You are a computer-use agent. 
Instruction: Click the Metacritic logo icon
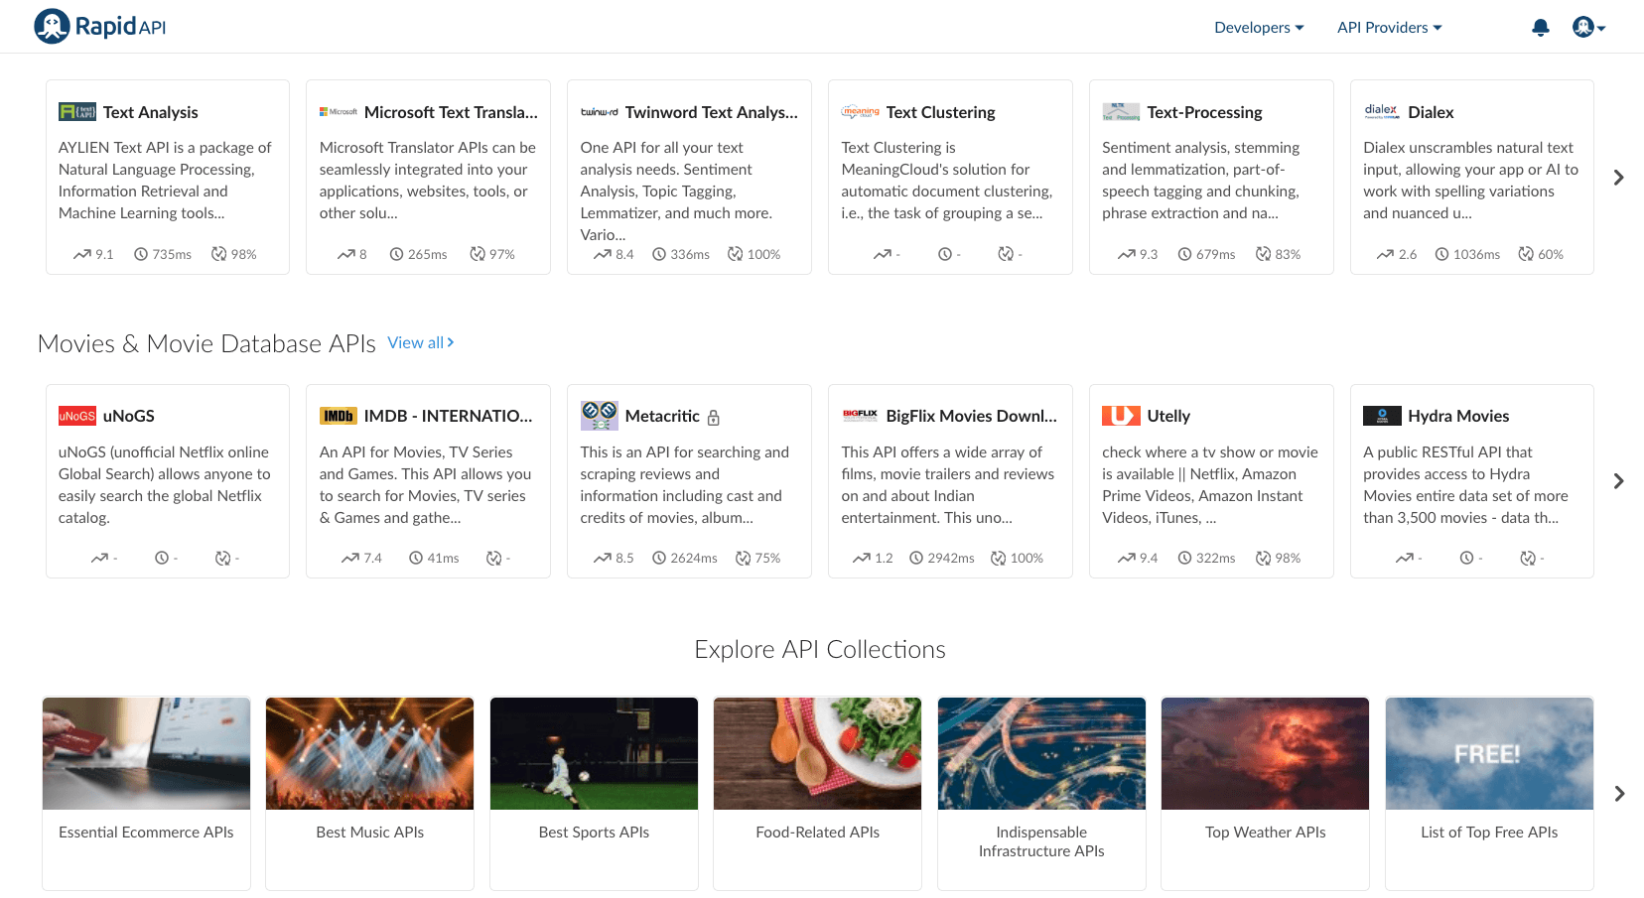(x=600, y=416)
